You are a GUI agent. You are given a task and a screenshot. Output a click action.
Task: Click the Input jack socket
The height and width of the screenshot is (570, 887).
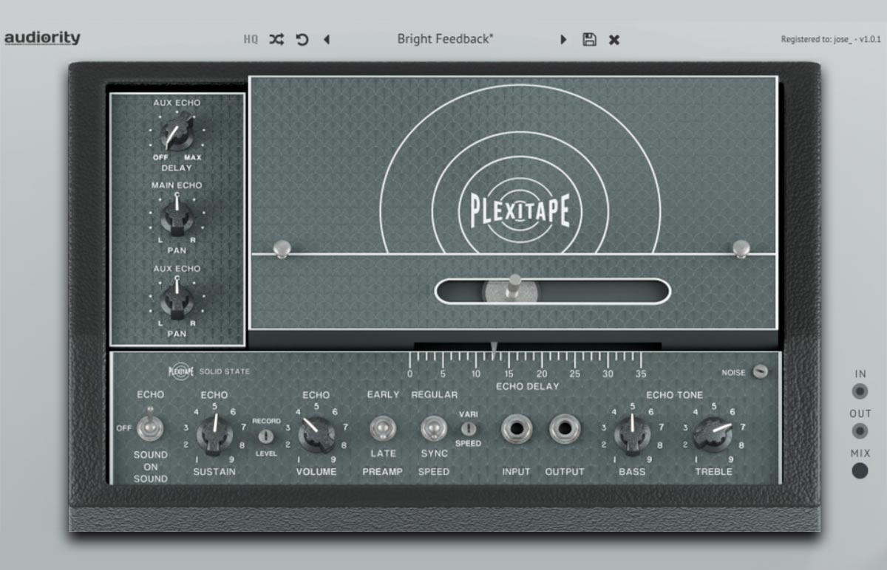(516, 429)
